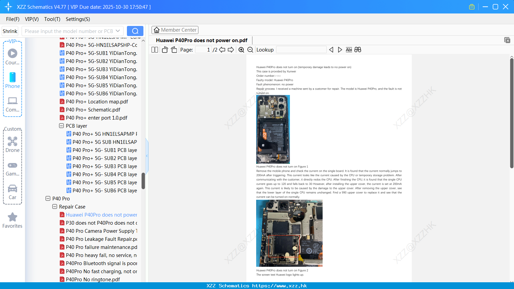The width and height of the screenshot is (514, 289).
Task: Click the Shrink button
Action: pyautogui.click(x=10, y=31)
